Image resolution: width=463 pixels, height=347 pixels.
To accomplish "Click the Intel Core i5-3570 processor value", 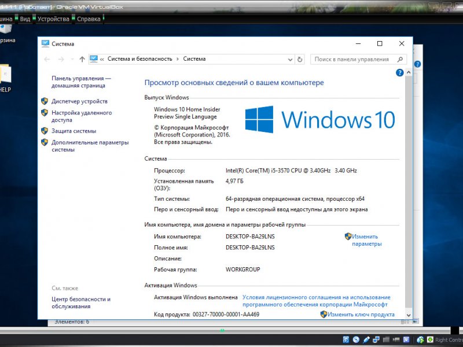I will pyautogui.click(x=291, y=171).
